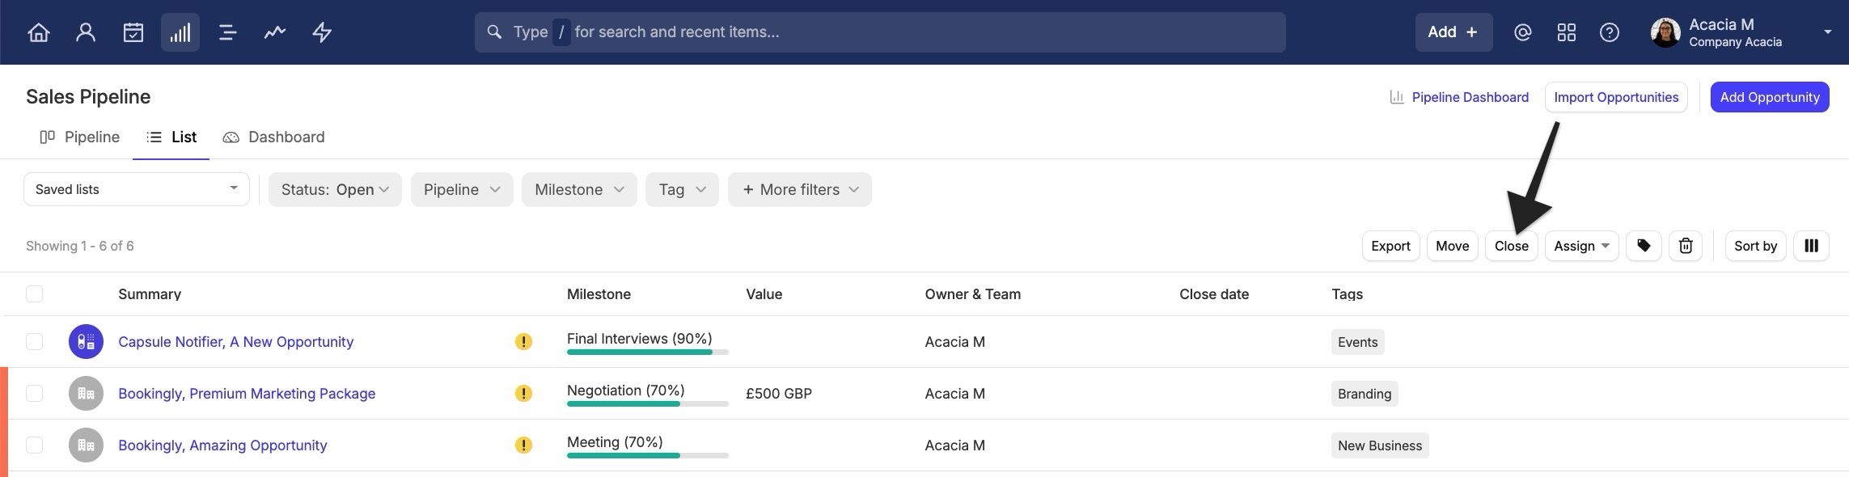Viewport: 1849px width, 477px height.
Task: Click the global search field
Action: coord(880,32)
